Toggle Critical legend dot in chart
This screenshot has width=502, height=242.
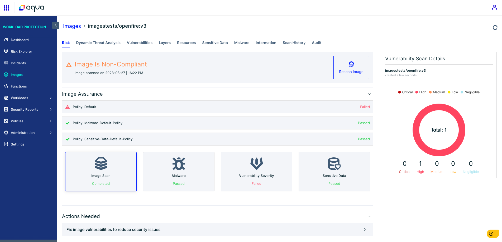[399, 92]
